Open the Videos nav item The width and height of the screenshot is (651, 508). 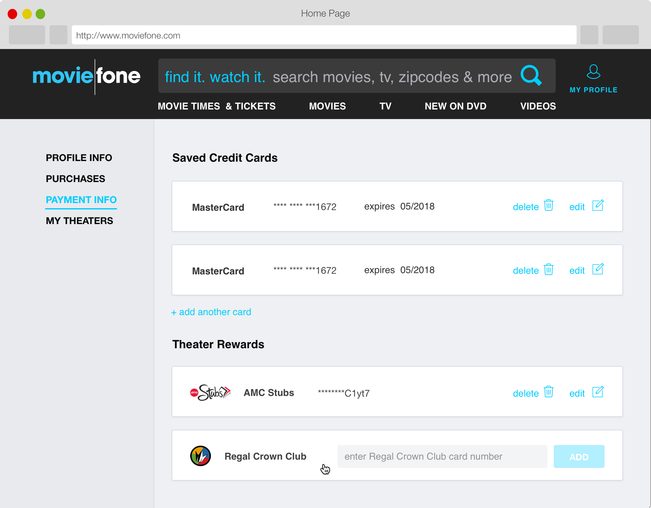pos(538,106)
